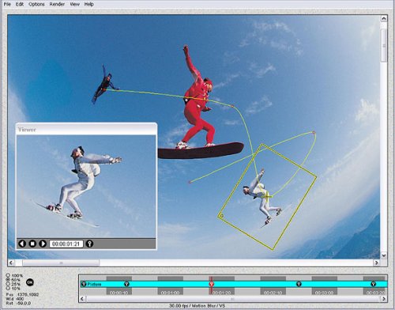This screenshot has height=310, width=395.
Task: Open the Options menu
Action: tap(36, 4)
